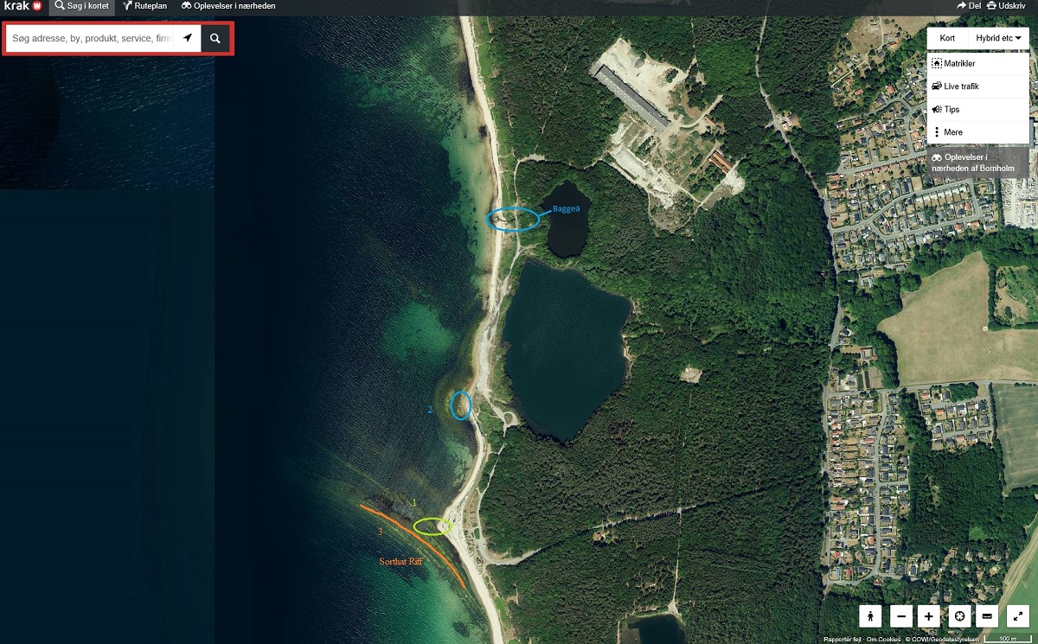Screen dimensions: 1038x644
Task: Click the Del share button
Action: click(969, 6)
